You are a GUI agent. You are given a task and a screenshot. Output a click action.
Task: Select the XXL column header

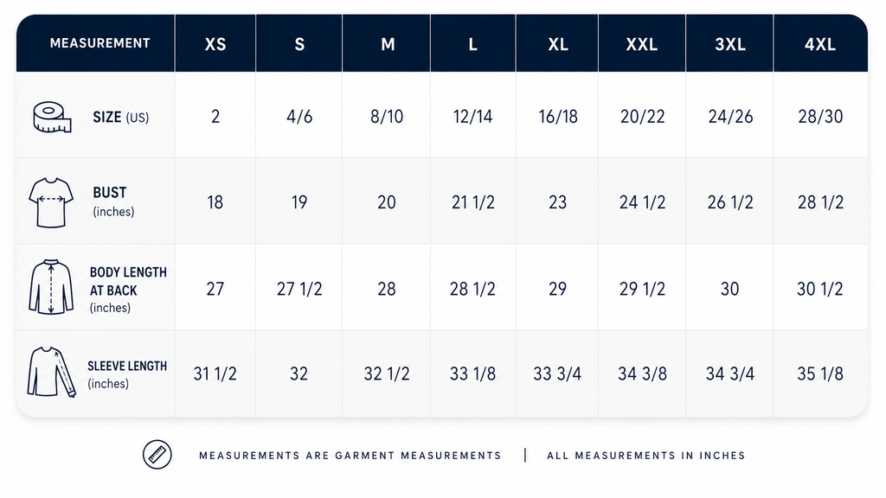[642, 44]
